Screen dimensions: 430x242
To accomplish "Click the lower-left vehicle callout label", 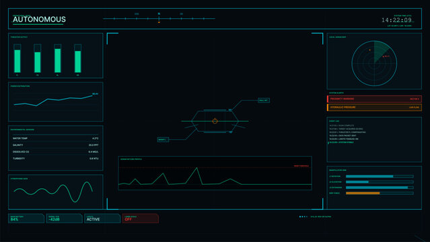I will (163, 140).
